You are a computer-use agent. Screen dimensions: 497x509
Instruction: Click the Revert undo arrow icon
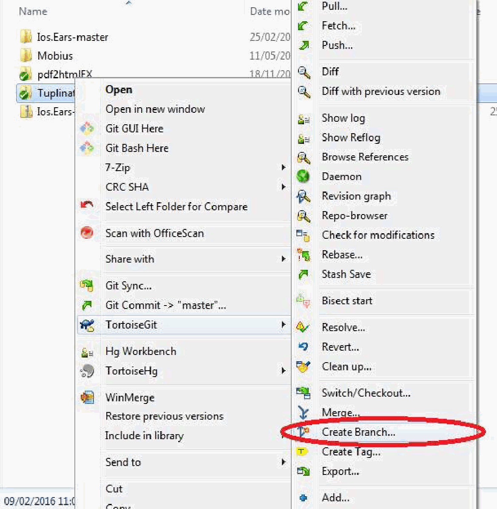coord(303,347)
